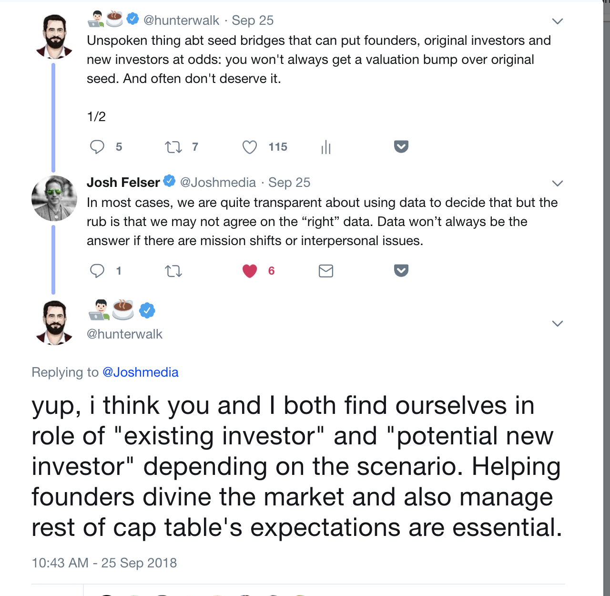Click Josh Felser's profile photo
610x596 pixels.
pos(54,198)
